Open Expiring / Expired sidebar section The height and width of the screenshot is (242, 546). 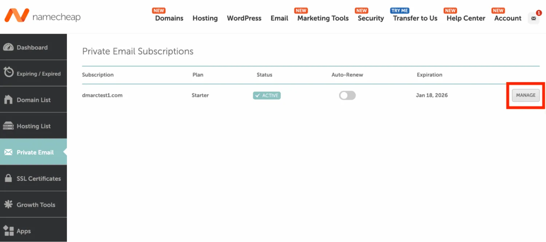33,73
